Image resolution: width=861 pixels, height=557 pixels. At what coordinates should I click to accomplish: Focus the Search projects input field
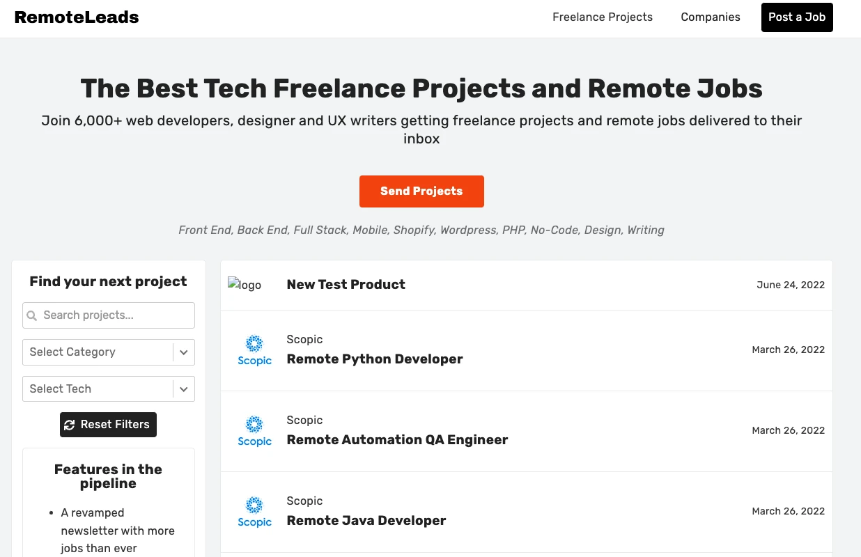click(x=115, y=315)
